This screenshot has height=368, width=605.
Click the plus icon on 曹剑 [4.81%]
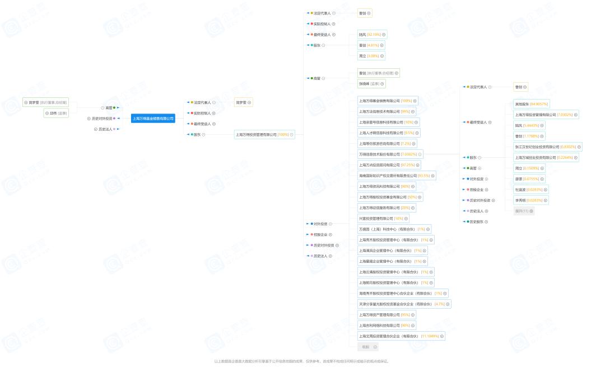click(x=381, y=45)
